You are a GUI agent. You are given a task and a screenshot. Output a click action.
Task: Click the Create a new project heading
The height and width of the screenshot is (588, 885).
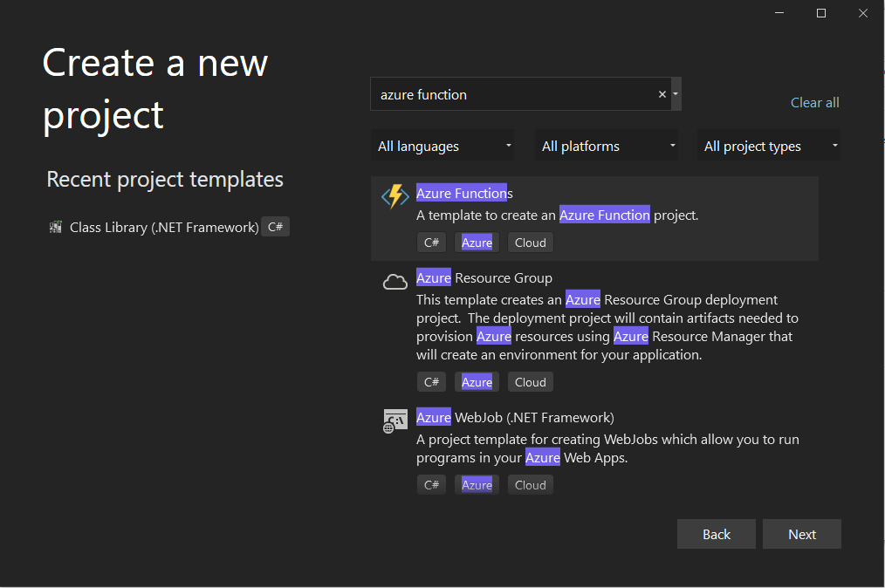click(x=155, y=89)
